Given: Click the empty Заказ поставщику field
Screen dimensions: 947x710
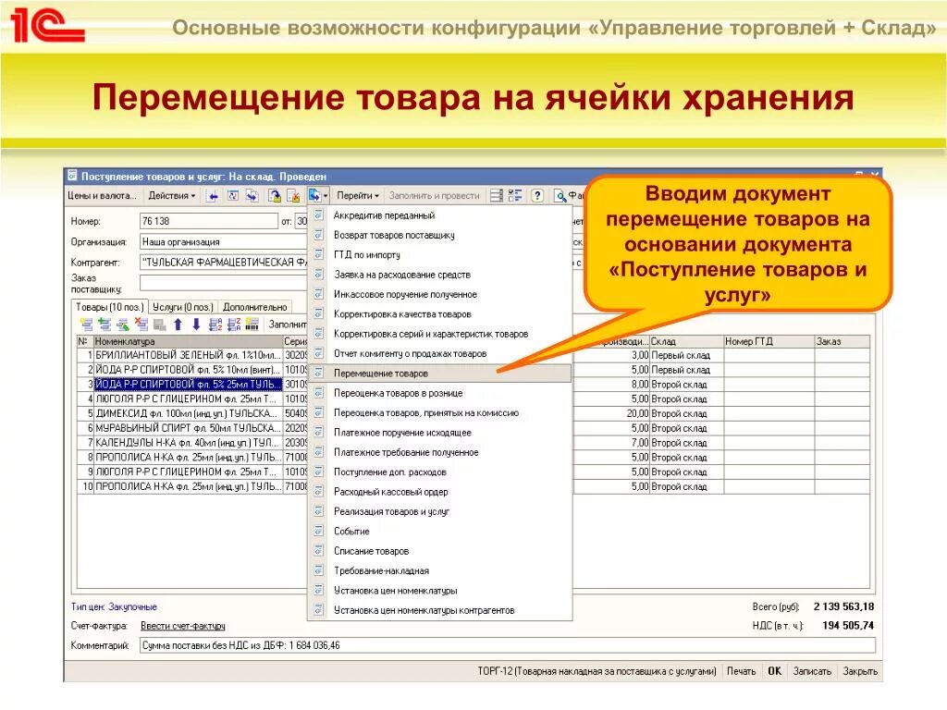Looking at the screenshot, I should click(224, 283).
